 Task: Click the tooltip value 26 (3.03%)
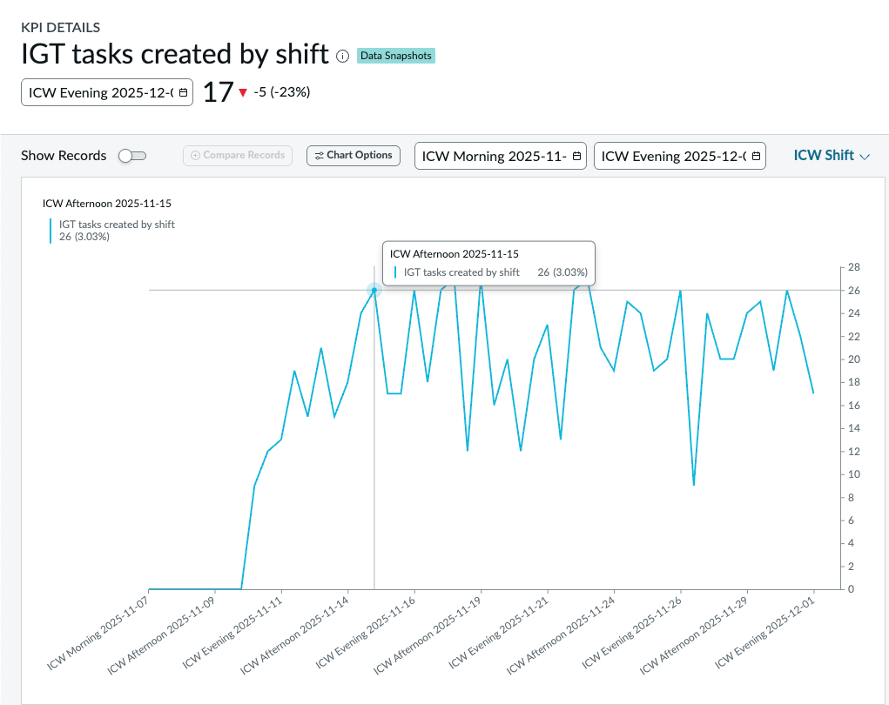tap(562, 272)
